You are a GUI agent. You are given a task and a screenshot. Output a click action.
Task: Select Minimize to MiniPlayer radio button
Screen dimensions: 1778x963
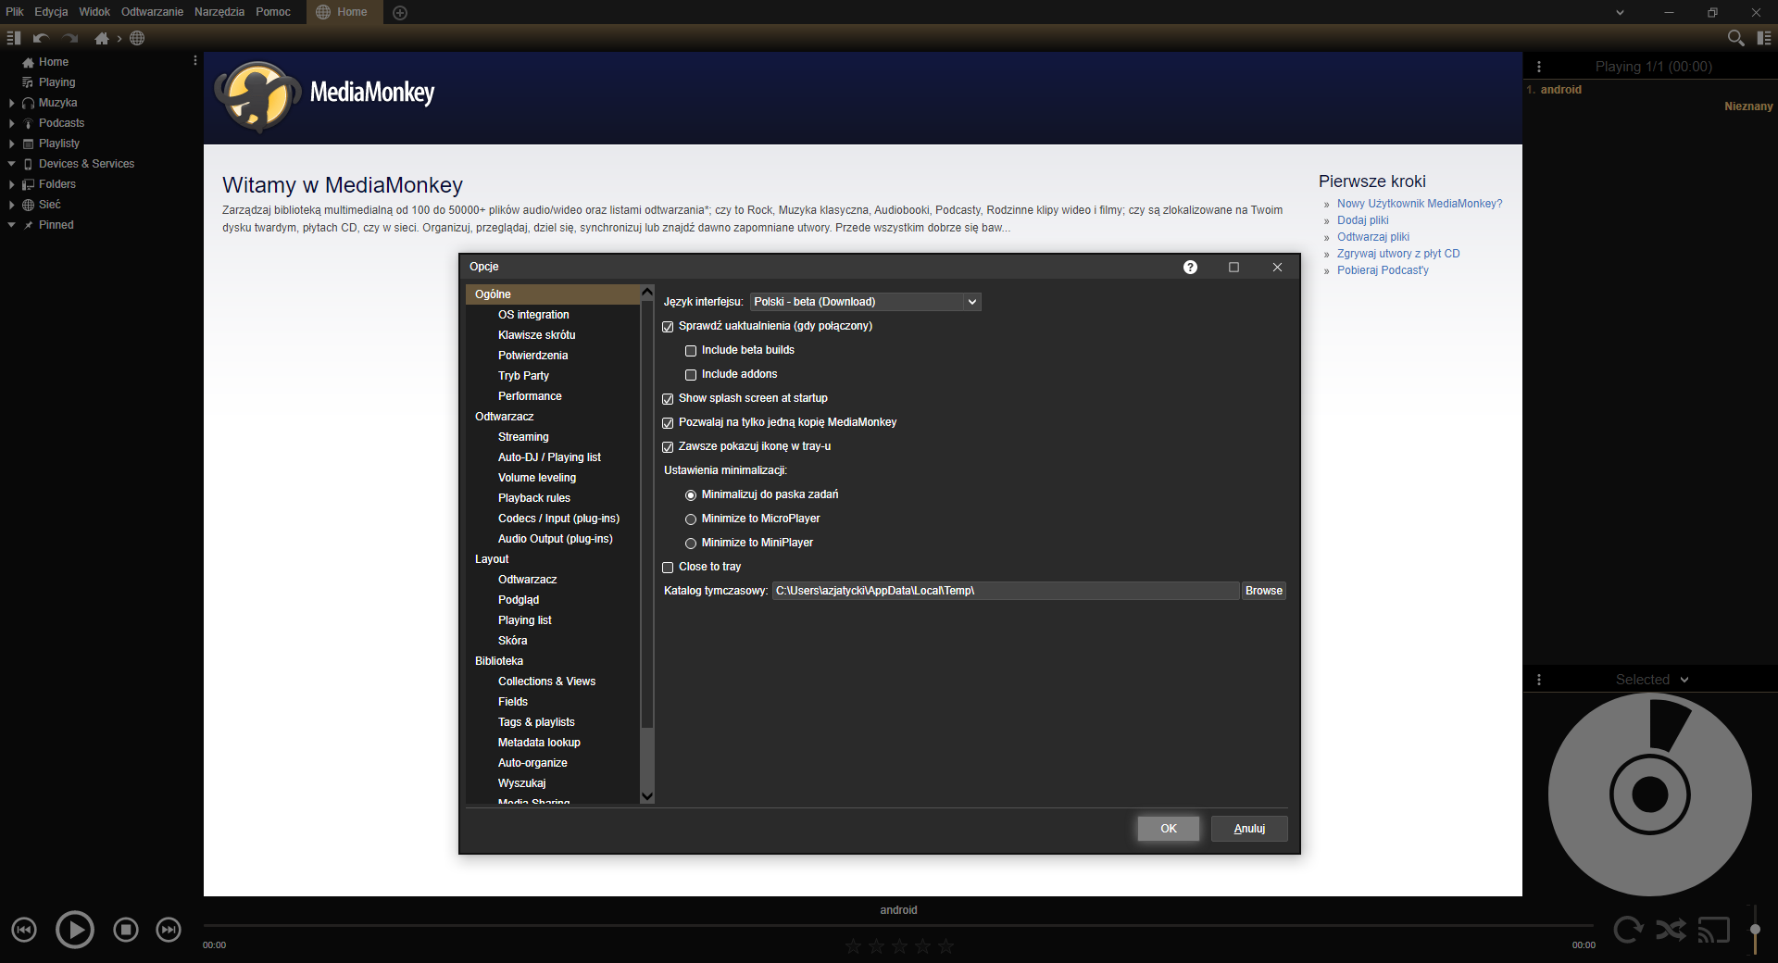pyautogui.click(x=691, y=544)
